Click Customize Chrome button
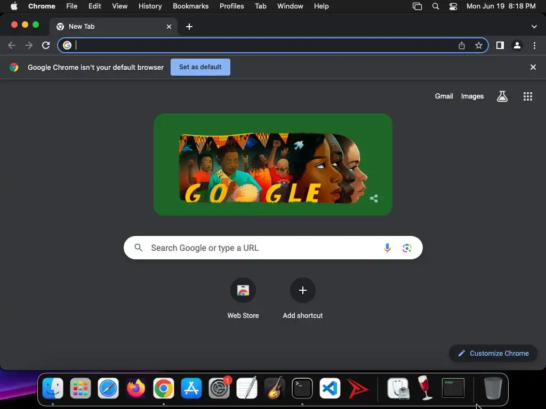Screen dimensions: 546x409 coord(493,354)
